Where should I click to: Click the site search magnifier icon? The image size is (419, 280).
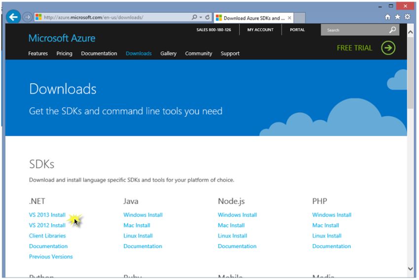click(x=392, y=30)
